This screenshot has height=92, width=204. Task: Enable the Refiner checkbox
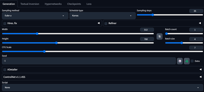(x=106, y=24)
